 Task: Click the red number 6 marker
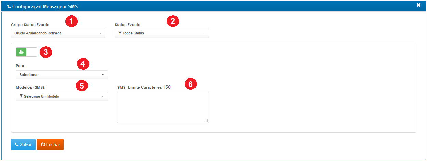click(191, 84)
